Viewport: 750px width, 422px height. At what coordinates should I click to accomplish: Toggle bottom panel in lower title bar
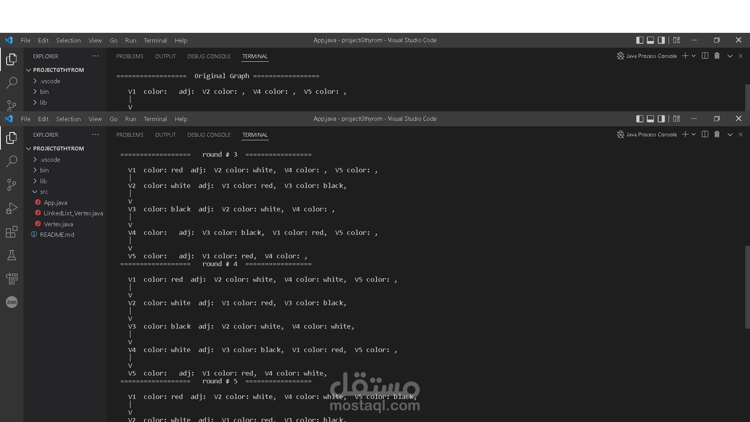(x=650, y=119)
